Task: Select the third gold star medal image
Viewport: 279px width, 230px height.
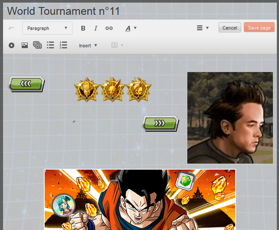Action: [138, 90]
